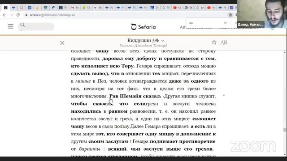This screenshot has height=161, width=287.
Task: Click the bold phrase 'сделать вывод, что в'
Action: click(x=97, y=73)
